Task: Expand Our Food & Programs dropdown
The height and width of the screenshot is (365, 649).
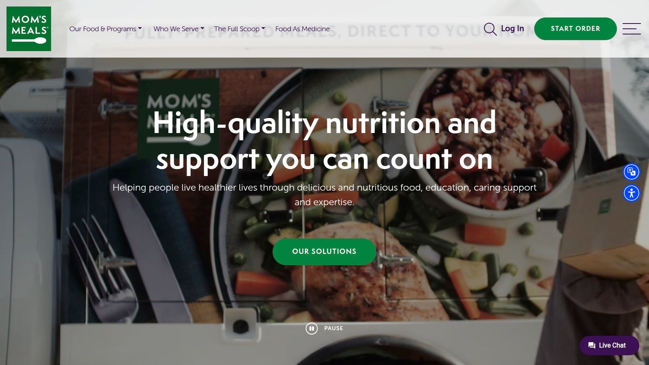Action: click(x=105, y=29)
